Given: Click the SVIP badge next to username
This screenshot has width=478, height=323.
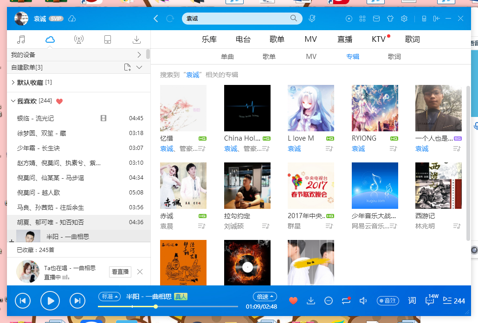Looking at the screenshot, I should (56, 19).
